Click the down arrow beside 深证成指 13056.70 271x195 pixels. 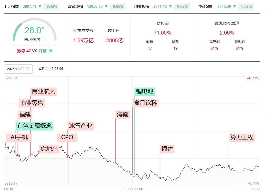(106, 6)
